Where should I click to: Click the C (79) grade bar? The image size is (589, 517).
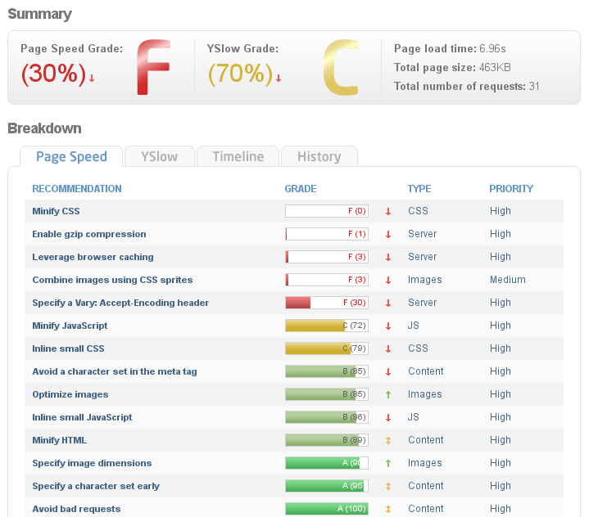(x=327, y=348)
